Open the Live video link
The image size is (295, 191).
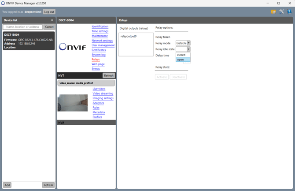click(99, 89)
